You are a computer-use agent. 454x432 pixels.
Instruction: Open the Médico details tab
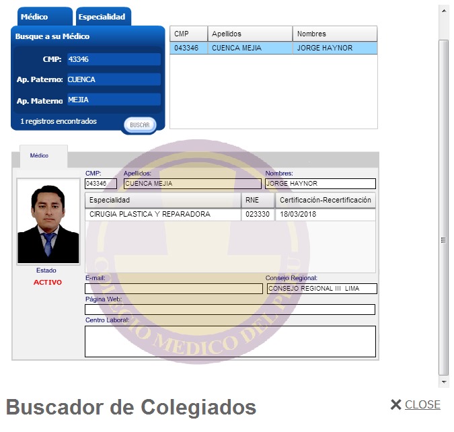39,155
